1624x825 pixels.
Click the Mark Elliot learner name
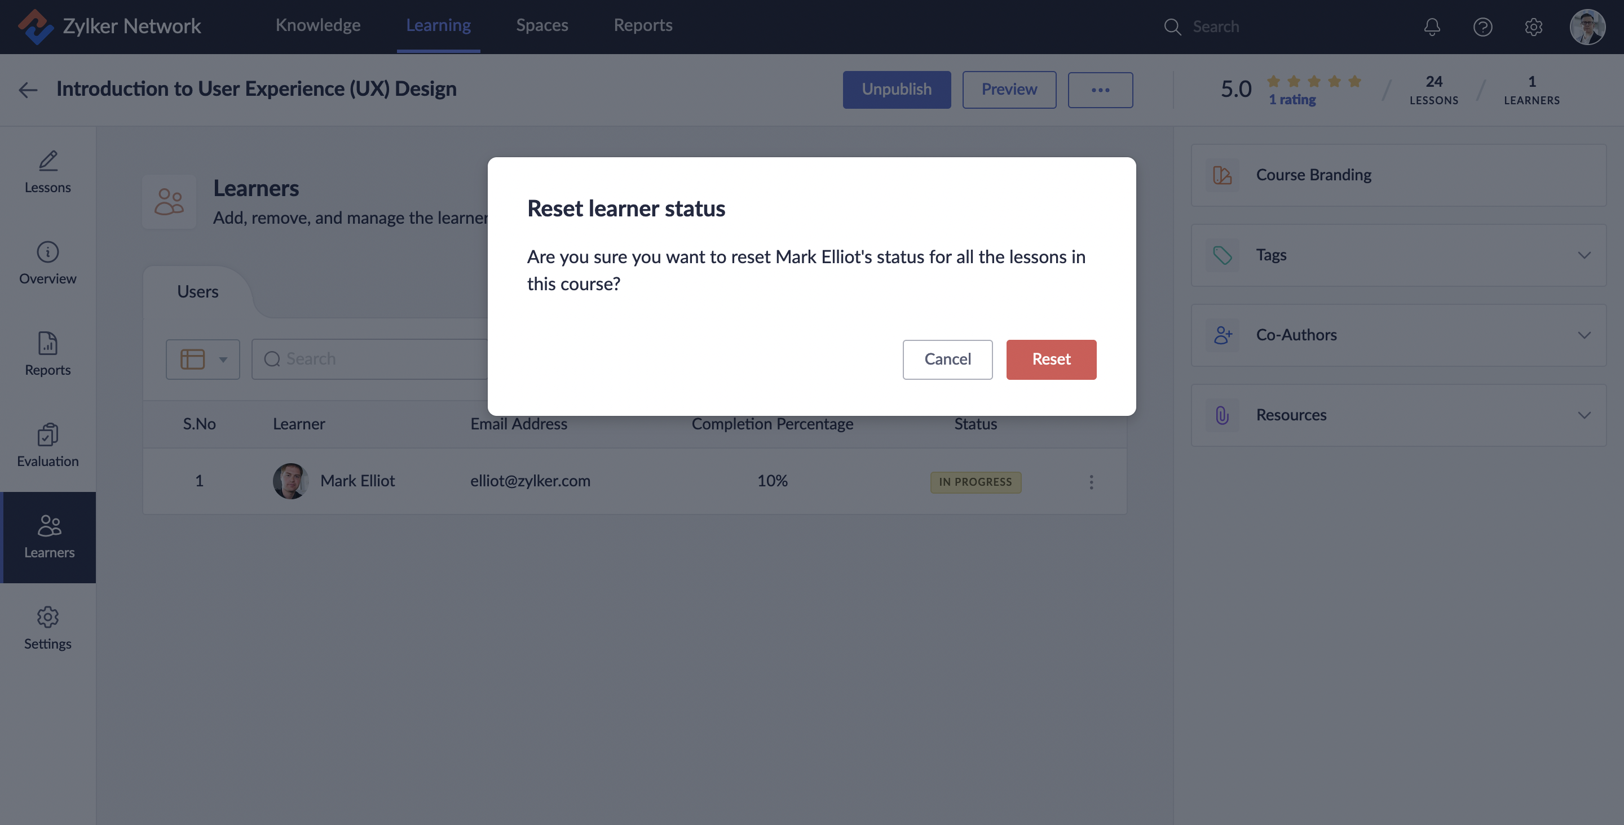coord(358,481)
